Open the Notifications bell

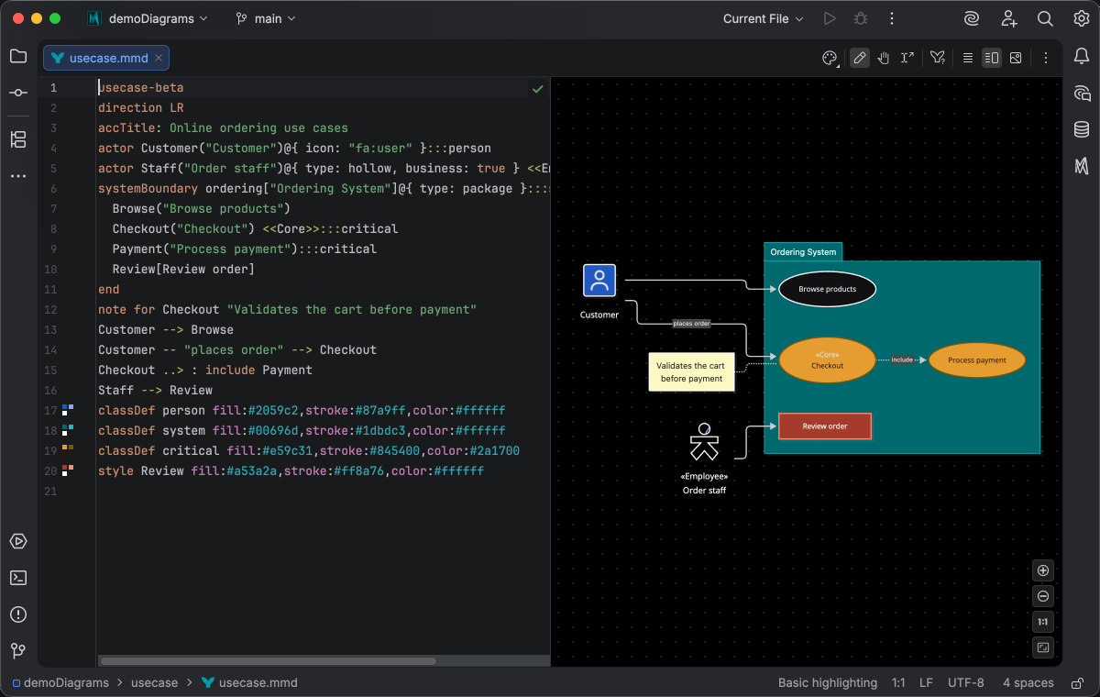click(x=1082, y=56)
